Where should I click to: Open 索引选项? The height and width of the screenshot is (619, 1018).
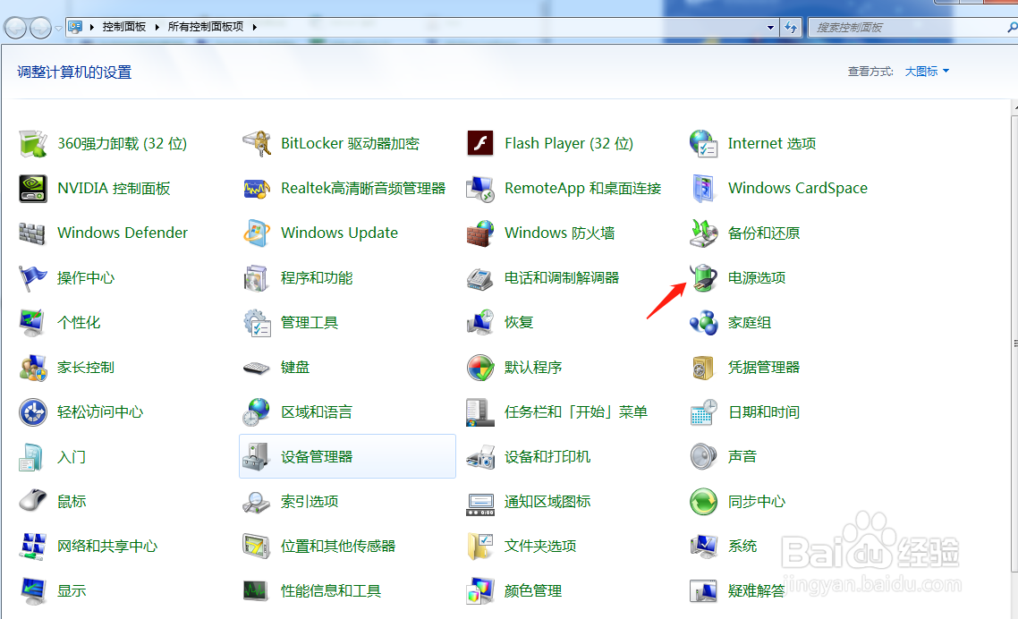pos(309,502)
